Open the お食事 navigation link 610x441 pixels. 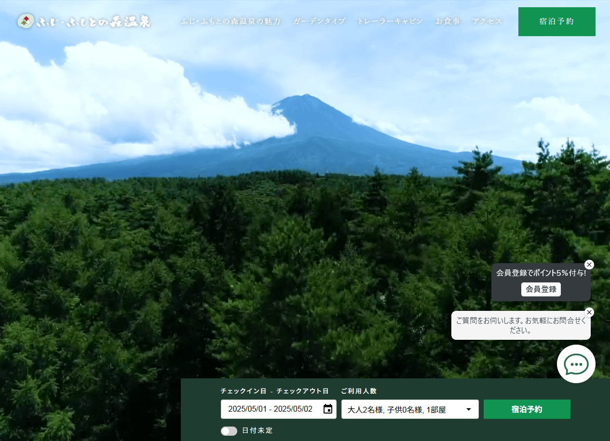447,22
